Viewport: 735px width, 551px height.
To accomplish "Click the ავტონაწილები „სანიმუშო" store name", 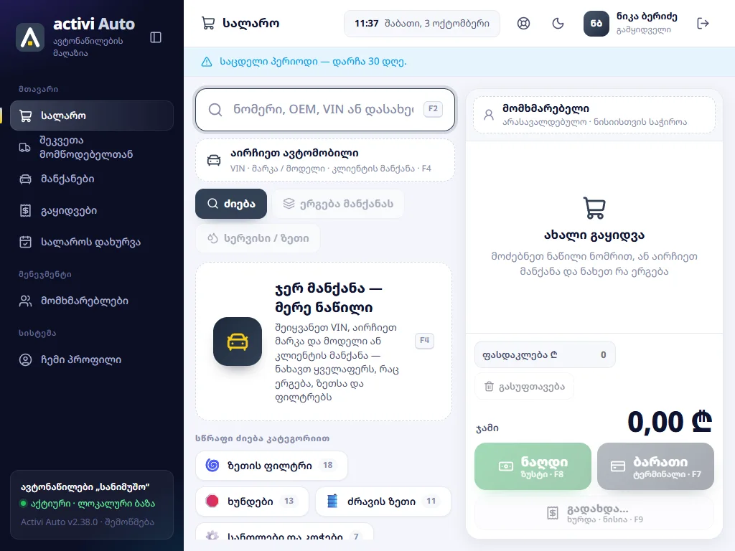I will [x=85, y=487].
